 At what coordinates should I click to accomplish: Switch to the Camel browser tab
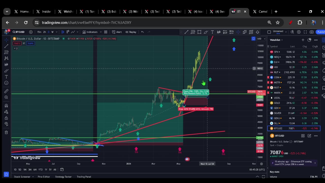point(261,11)
